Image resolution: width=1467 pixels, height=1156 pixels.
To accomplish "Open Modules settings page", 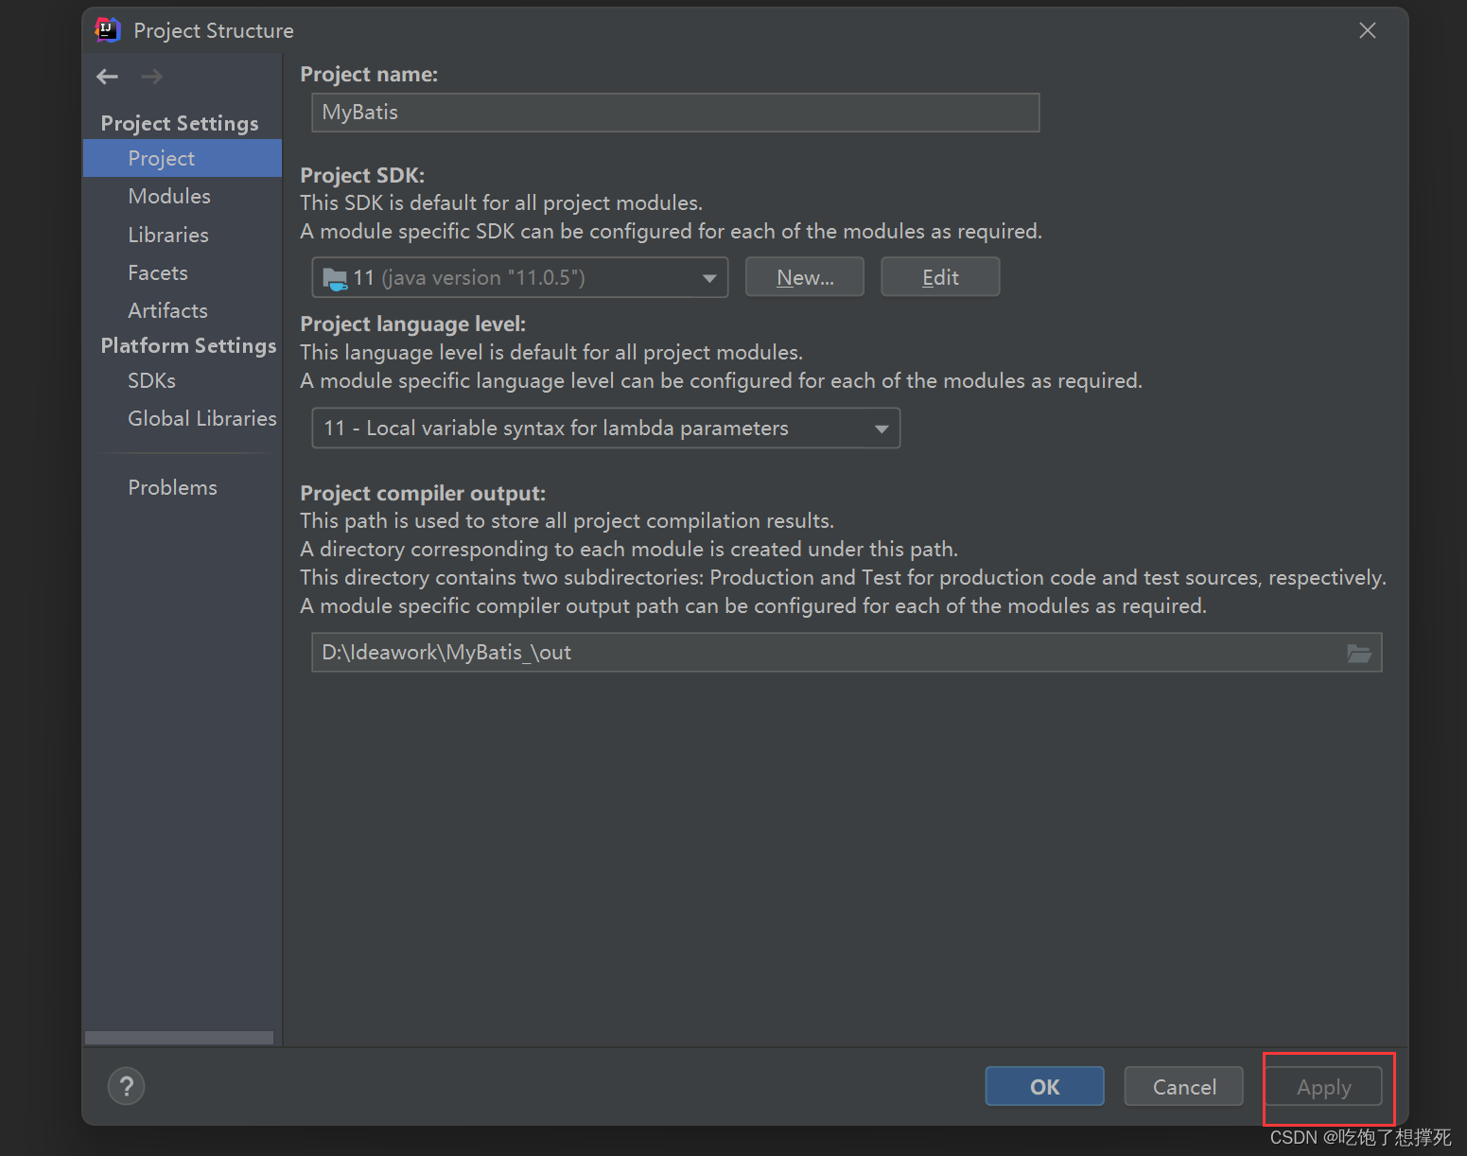I will click(x=169, y=196).
